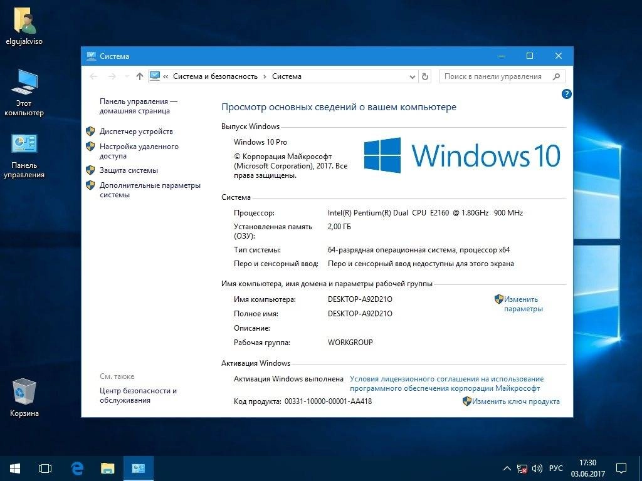Click the Поиск в панели управления field
642x481 pixels.
(502, 76)
